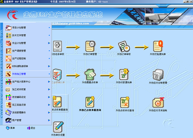The image size is (193, 138).
Task: Launch 外协已点收单据查询 icon
Action: (90, 102)
